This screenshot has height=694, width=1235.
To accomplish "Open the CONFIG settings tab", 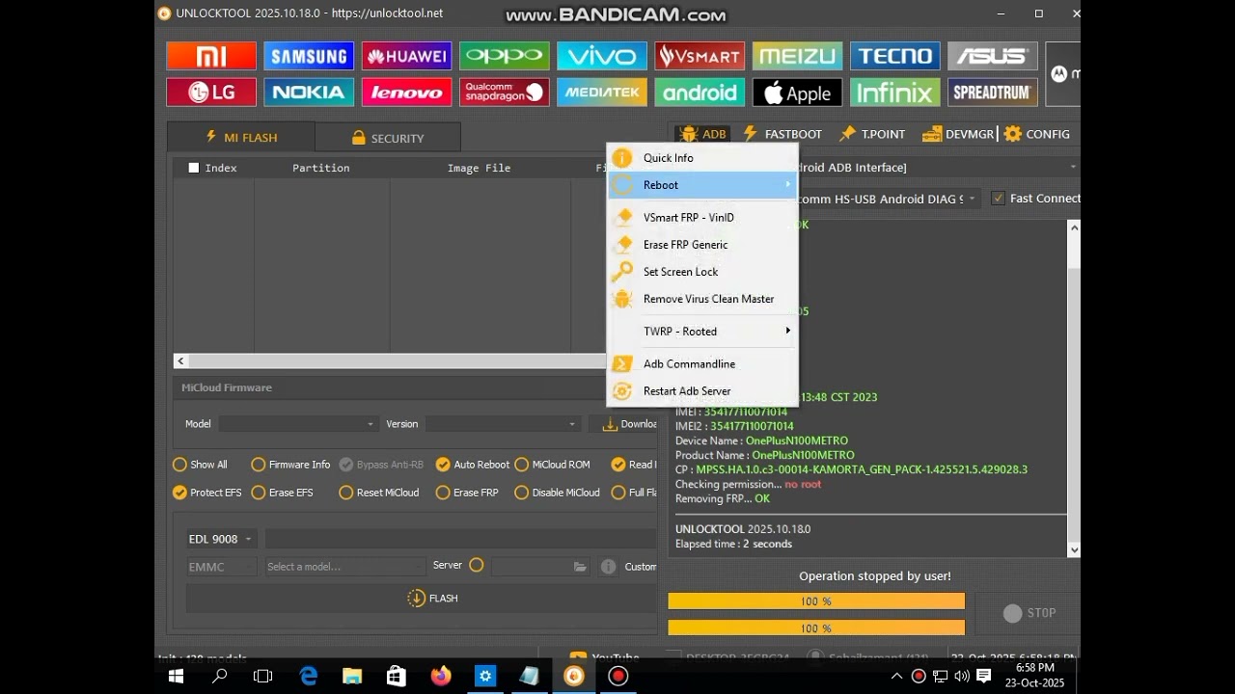I will (1037, 134).
